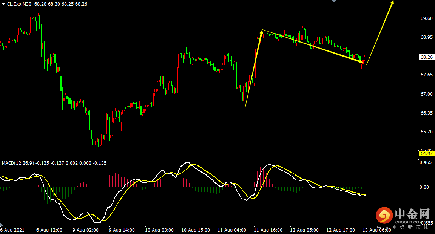The image size is (435, 234).
Task: Click the 67.65 price axis value
Action: (426, 75)
